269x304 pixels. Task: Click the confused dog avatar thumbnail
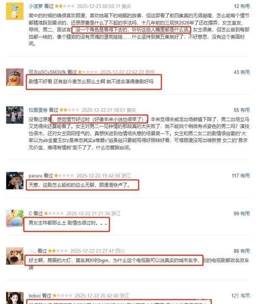click(15, 256)
